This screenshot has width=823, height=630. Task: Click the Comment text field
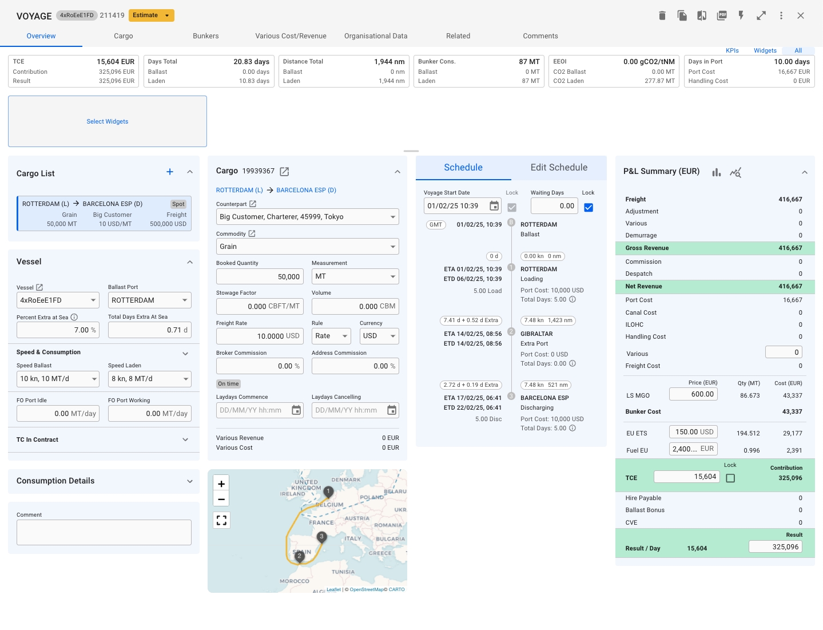(104, 532)
